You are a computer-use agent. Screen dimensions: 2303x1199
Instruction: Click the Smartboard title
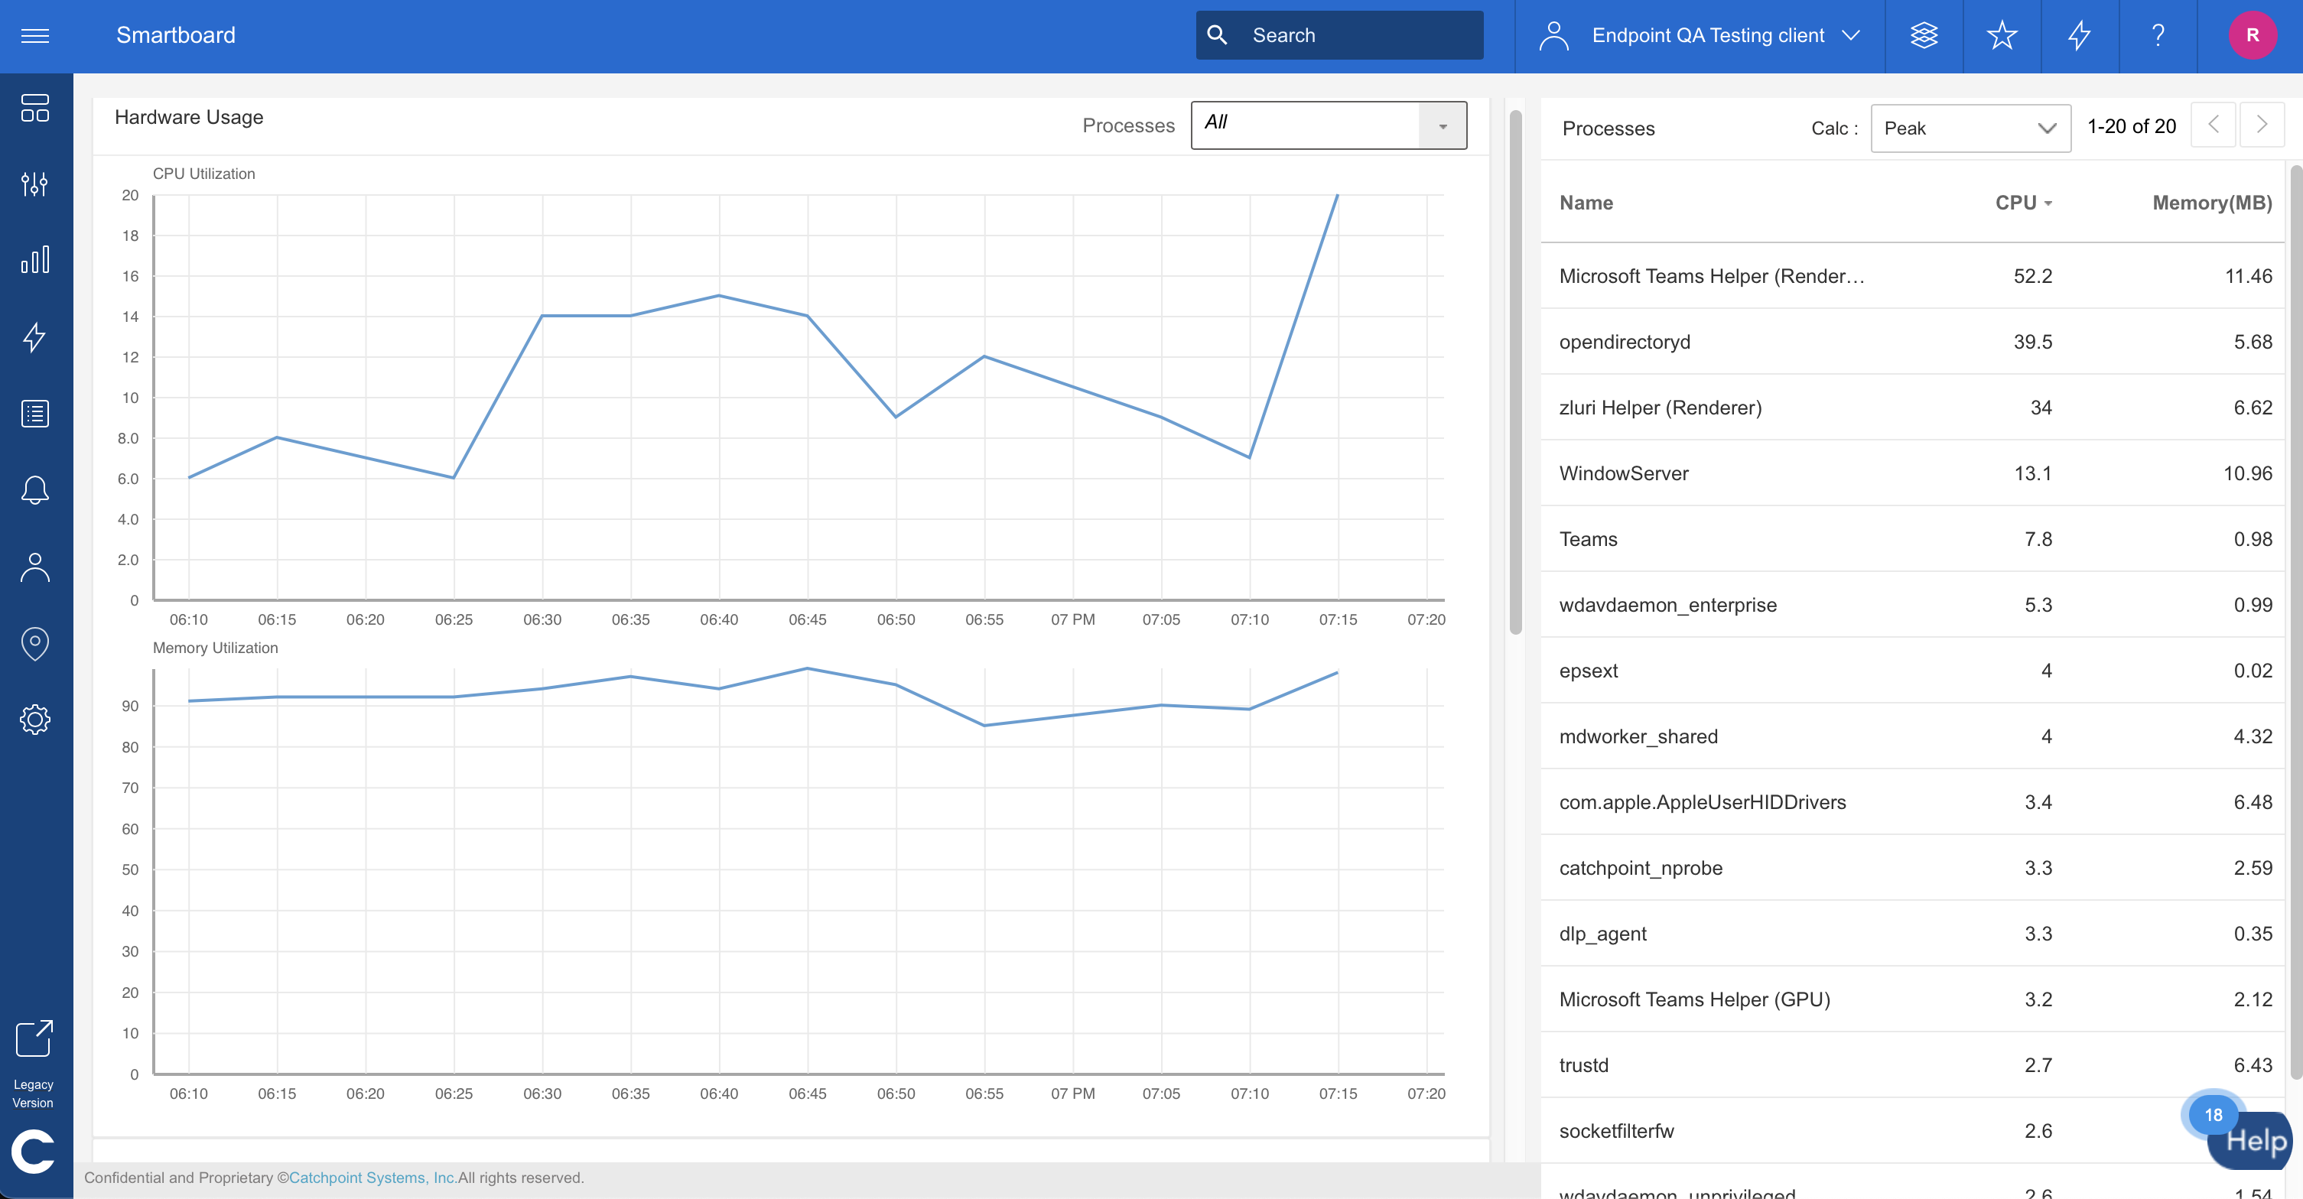[x=175, y=35]
